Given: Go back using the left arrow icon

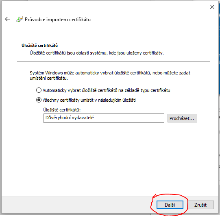Looking at the screenshot, I should (7, 19).
